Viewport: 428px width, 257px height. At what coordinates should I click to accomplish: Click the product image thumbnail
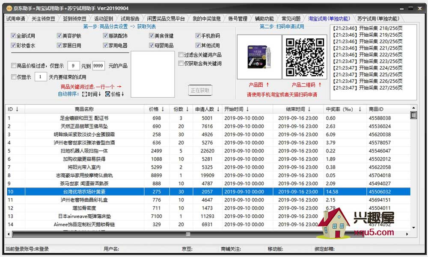259,57
